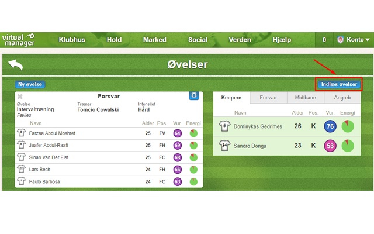Click the club badge next to Konto

click(x=340, y=40)
